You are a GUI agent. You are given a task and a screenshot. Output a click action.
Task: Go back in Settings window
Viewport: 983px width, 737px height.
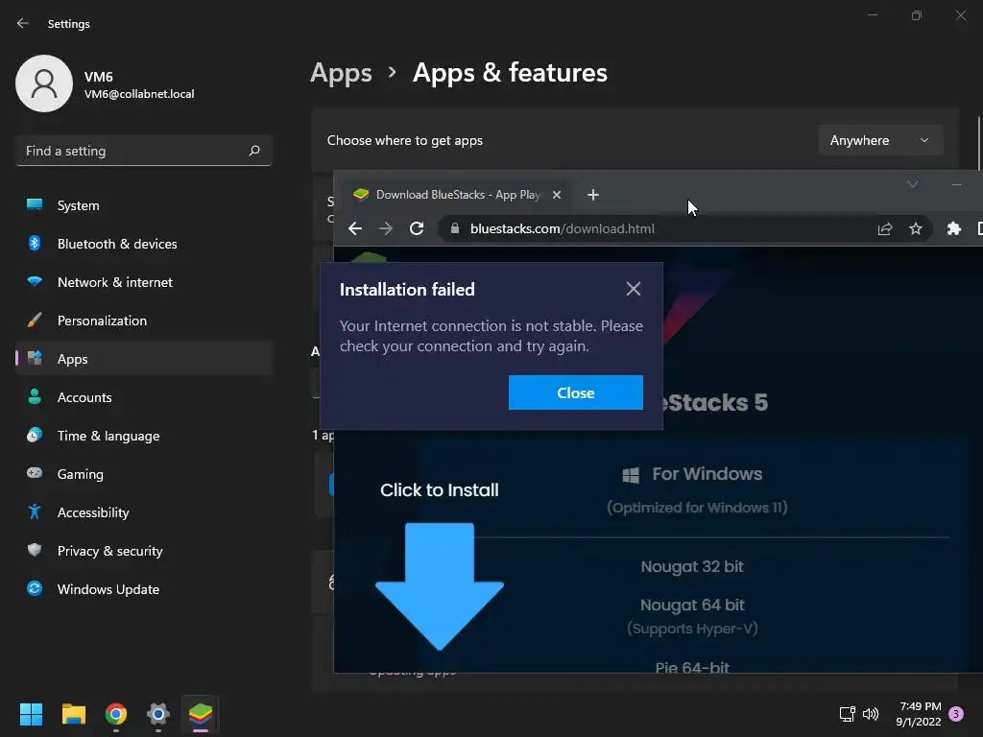tap(23, 24)
